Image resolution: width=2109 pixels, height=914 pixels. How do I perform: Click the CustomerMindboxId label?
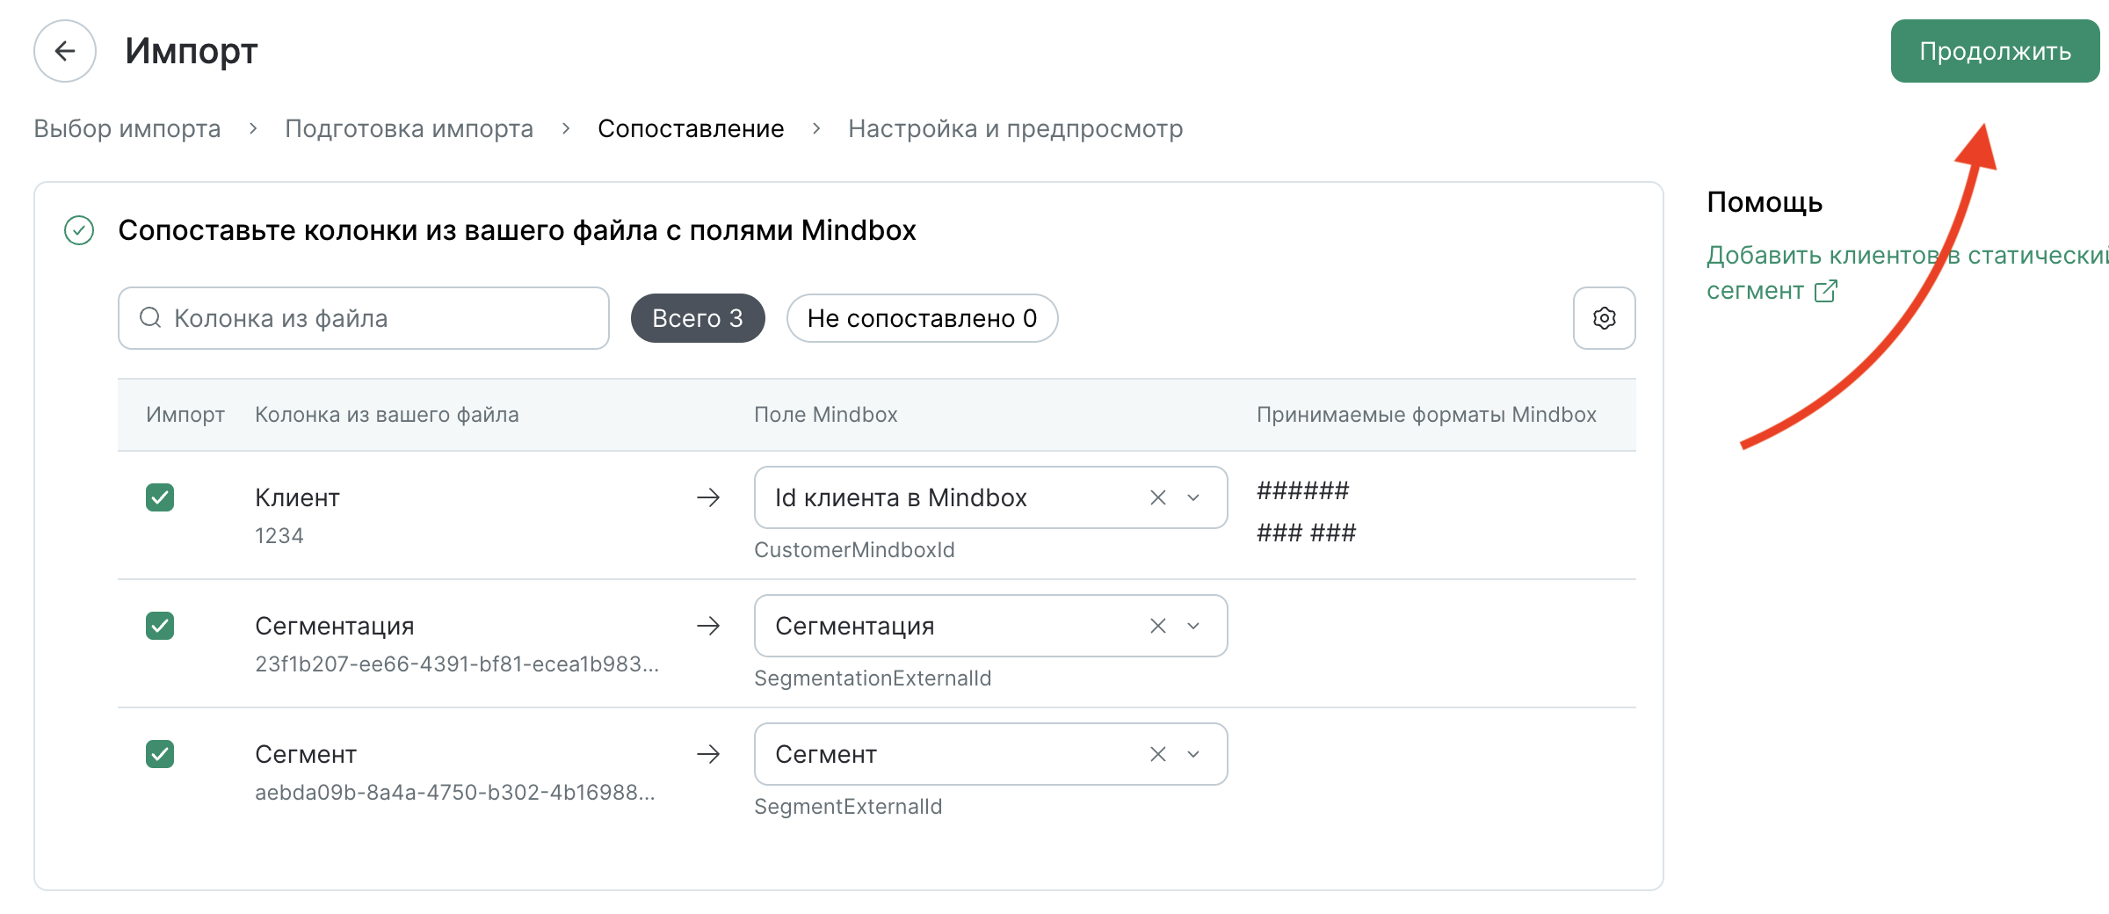click(854, 550)
